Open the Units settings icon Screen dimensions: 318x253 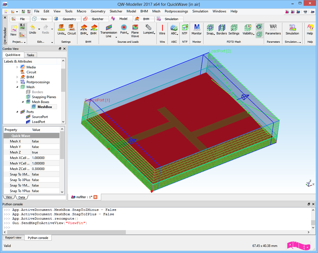pos(61,27)
